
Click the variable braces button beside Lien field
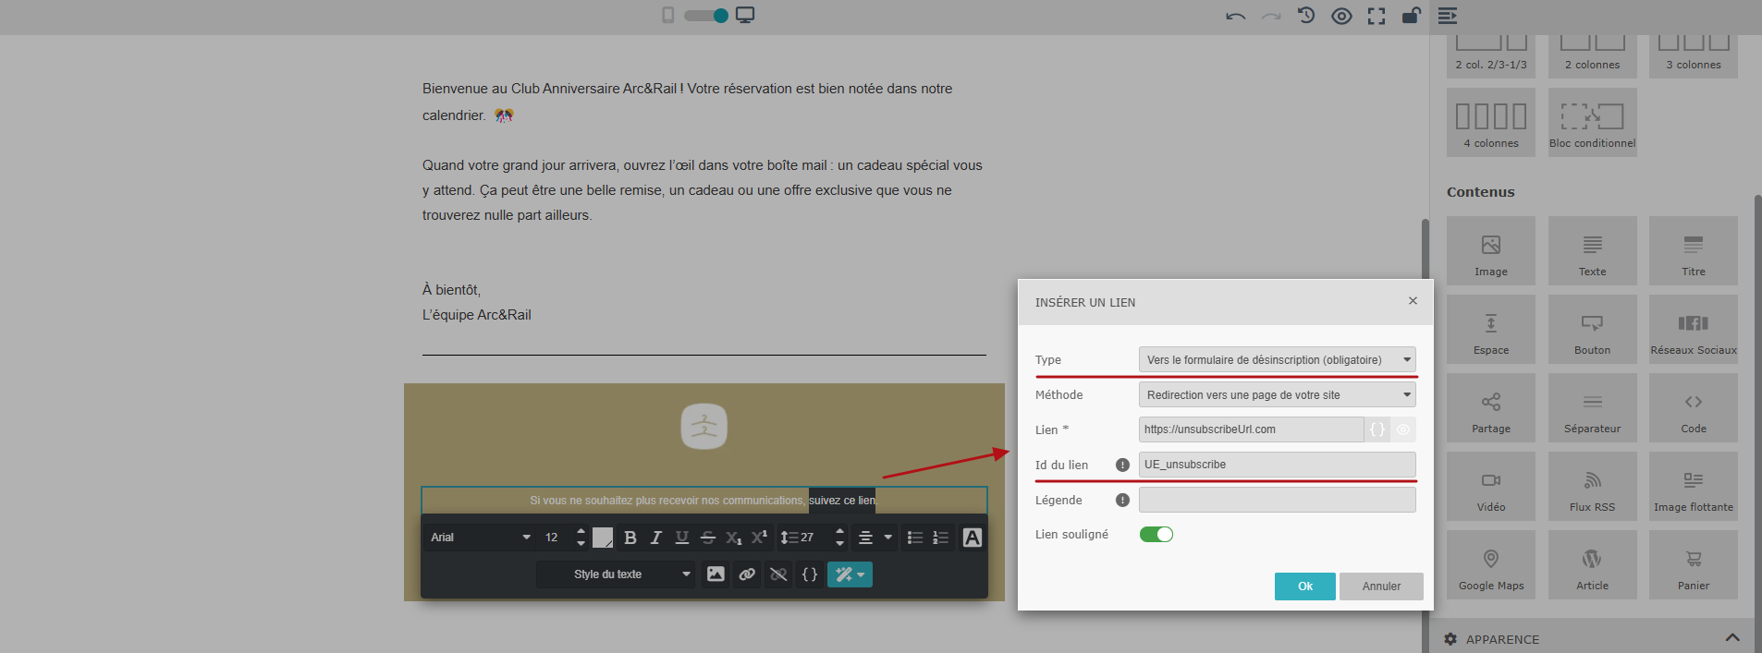coord(1377,429)
